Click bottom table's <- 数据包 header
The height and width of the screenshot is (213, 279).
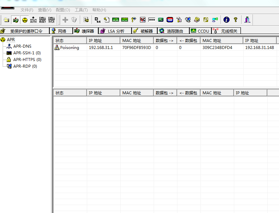188,93
